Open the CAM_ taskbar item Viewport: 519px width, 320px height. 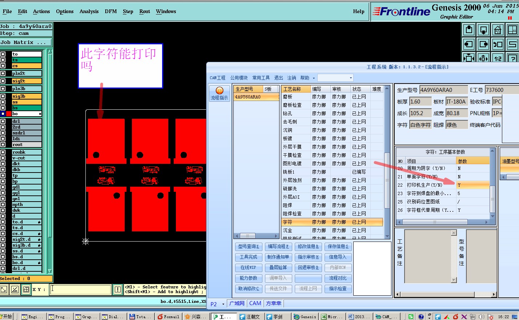387,317
